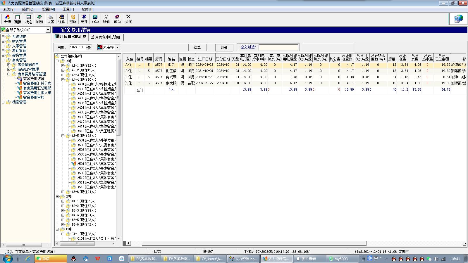Launch the calc calculator toolbar icon
The image size is (468, 263).
tap(95, 19)
